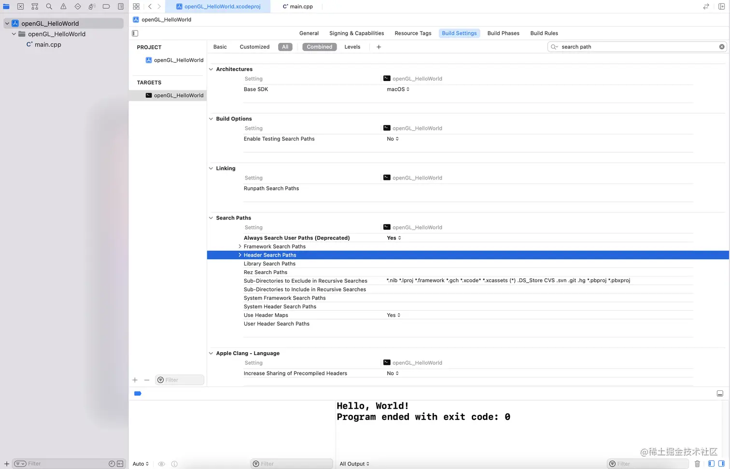This screenshot has width=730, height=469.
Task: Show only source-controlled files in navigator
Action: [x=120, y=464]
